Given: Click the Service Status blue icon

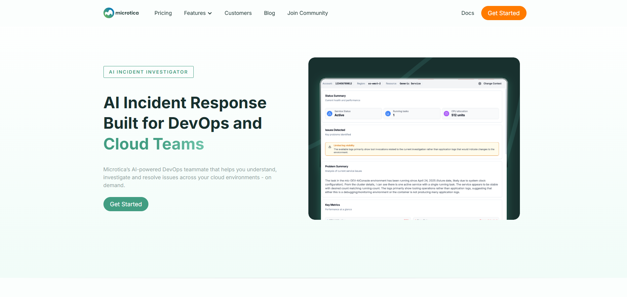Looking at the screenshot, I should tap(330, 114).
